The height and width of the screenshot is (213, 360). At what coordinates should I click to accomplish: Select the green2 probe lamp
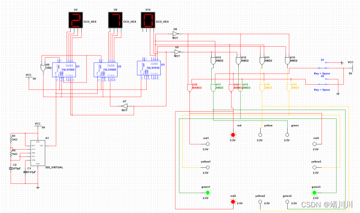(287, 202)
